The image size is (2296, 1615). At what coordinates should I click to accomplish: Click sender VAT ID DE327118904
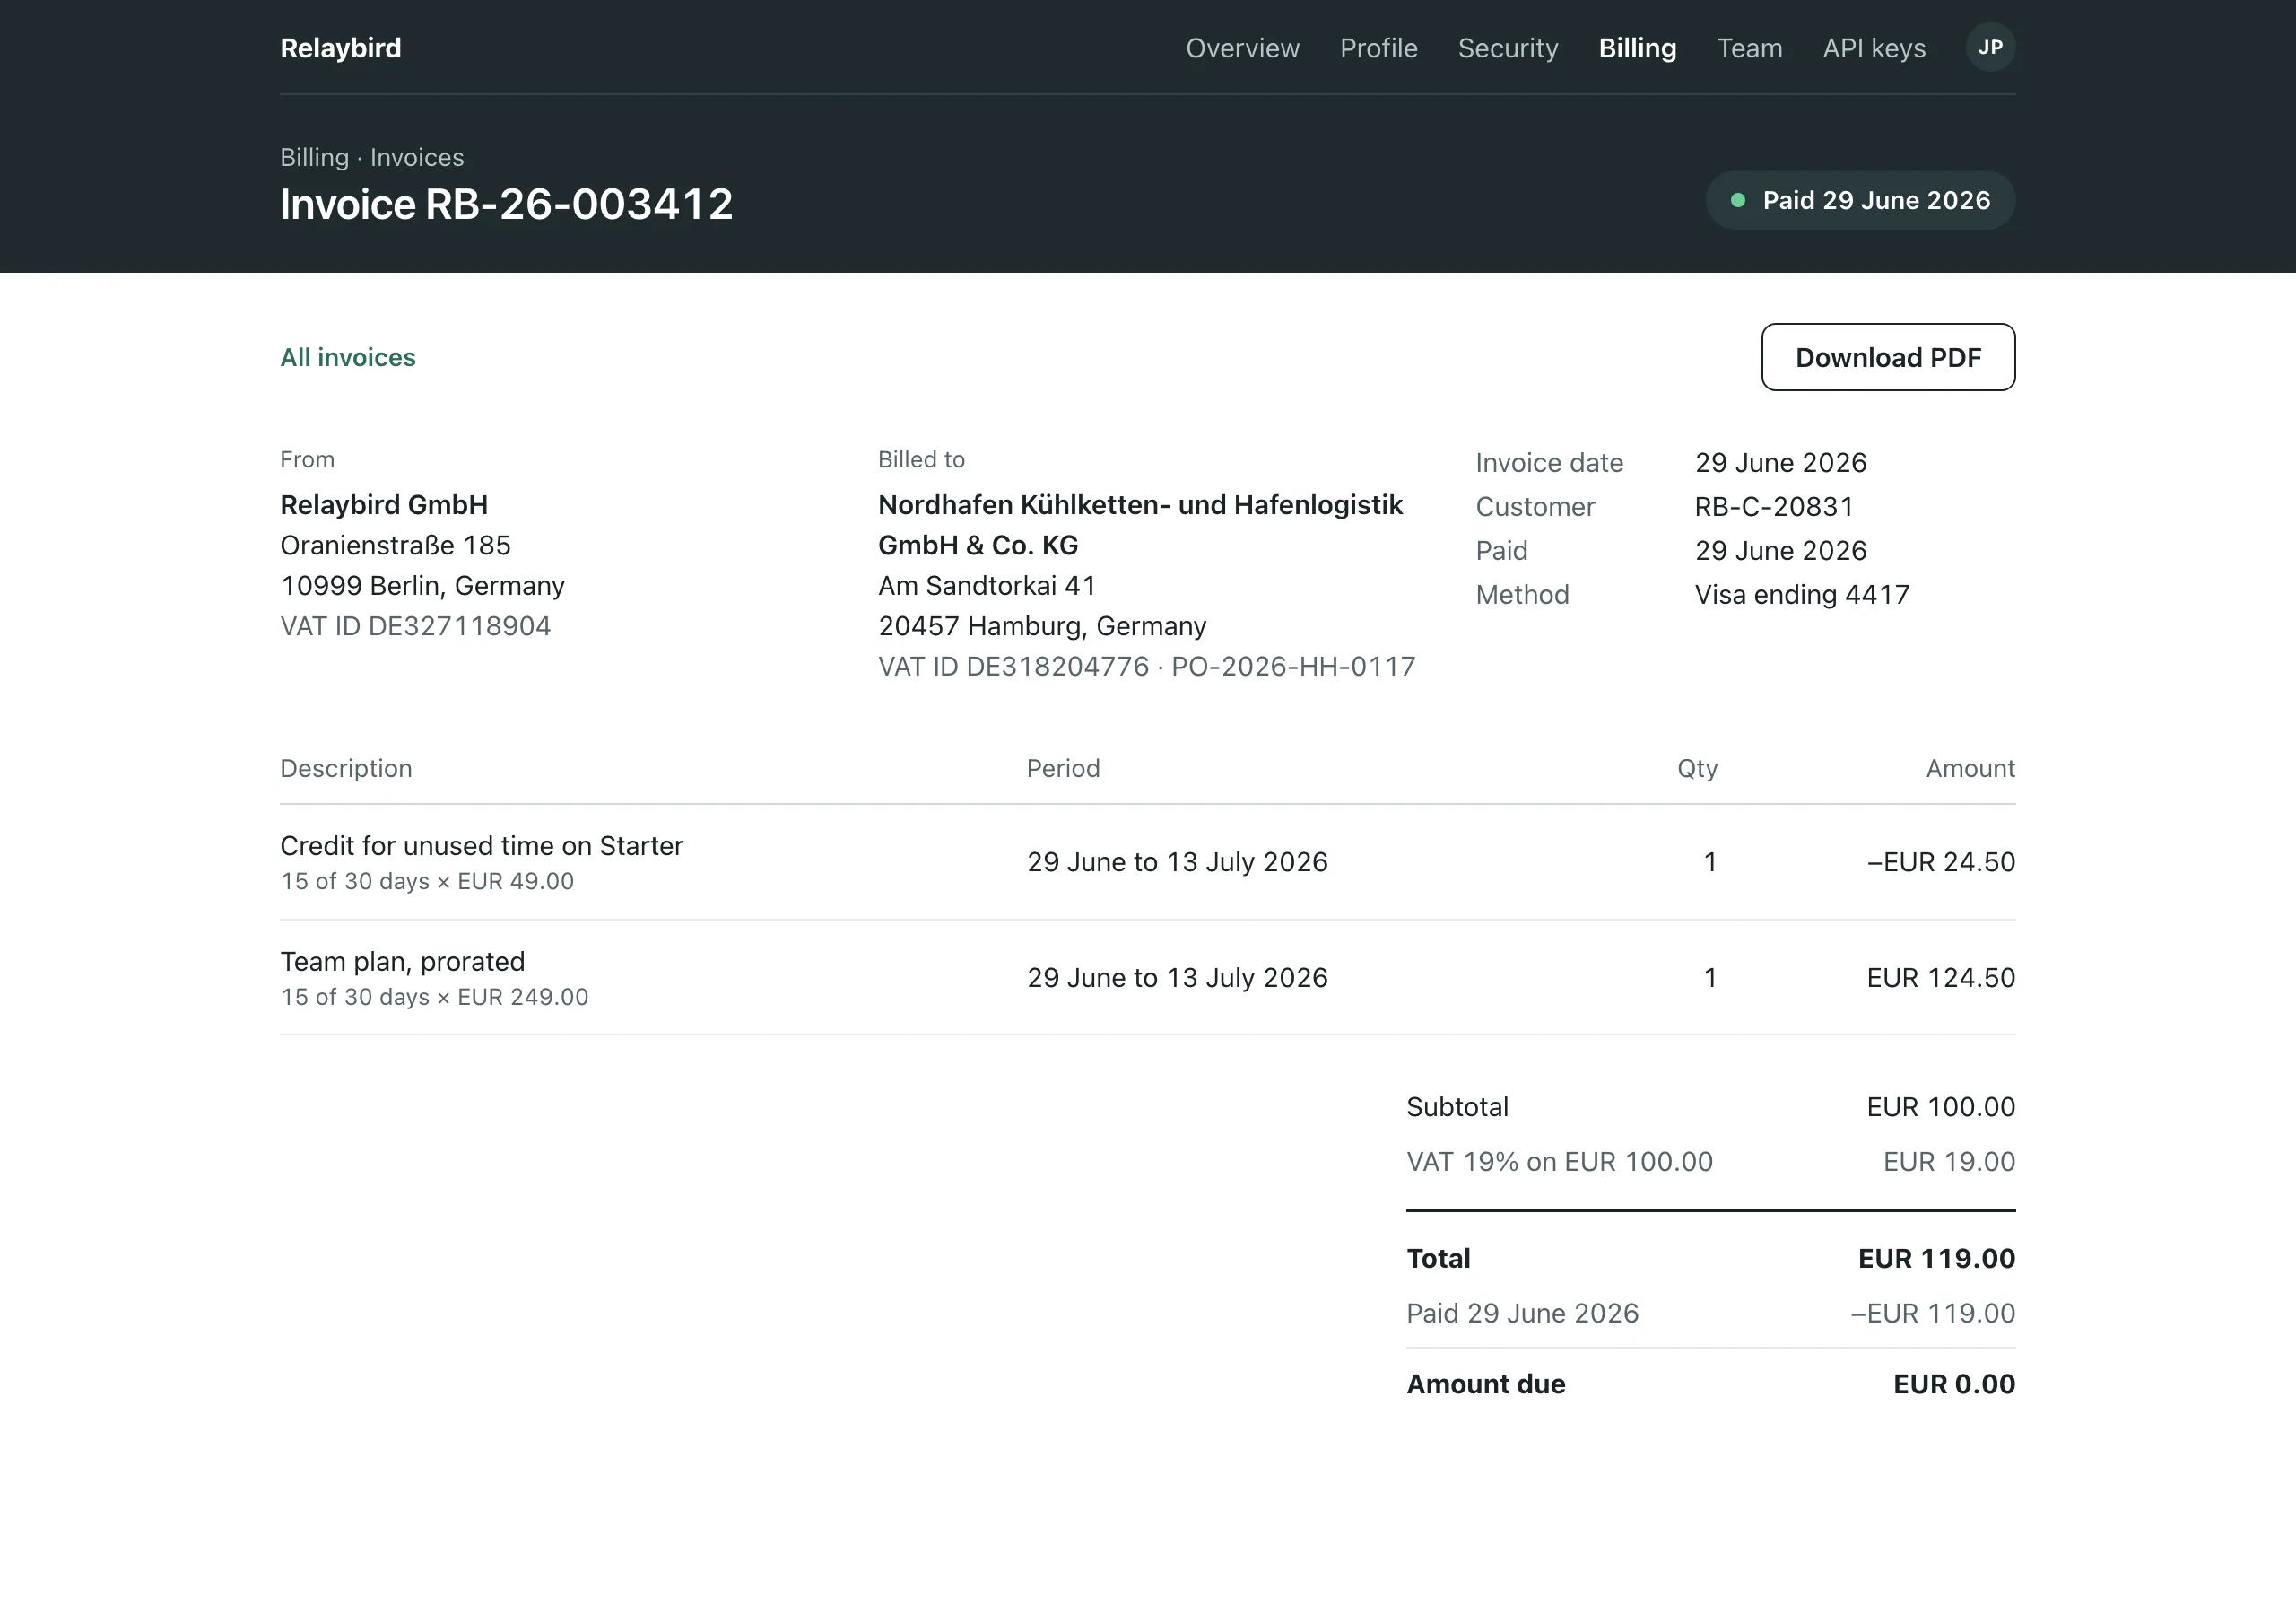pos(415,626)
